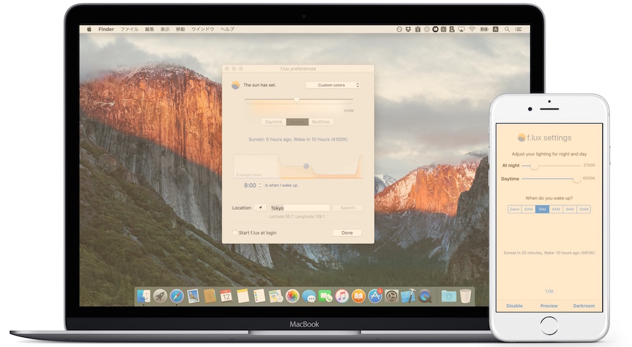Screen dimensions: 632x347
Task: Open the Trash in the dock
Action: click(466, 296)
